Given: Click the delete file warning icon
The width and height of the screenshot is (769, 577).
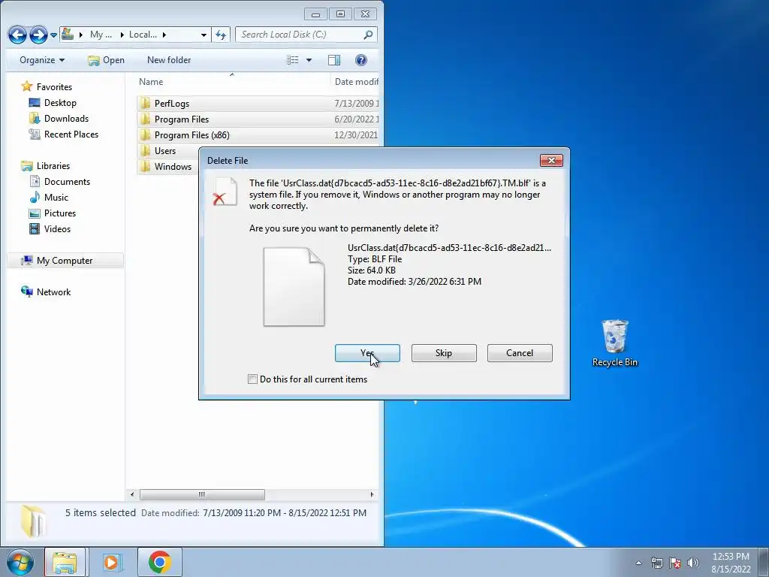Looking at the screenshot, I should point(225,192).
